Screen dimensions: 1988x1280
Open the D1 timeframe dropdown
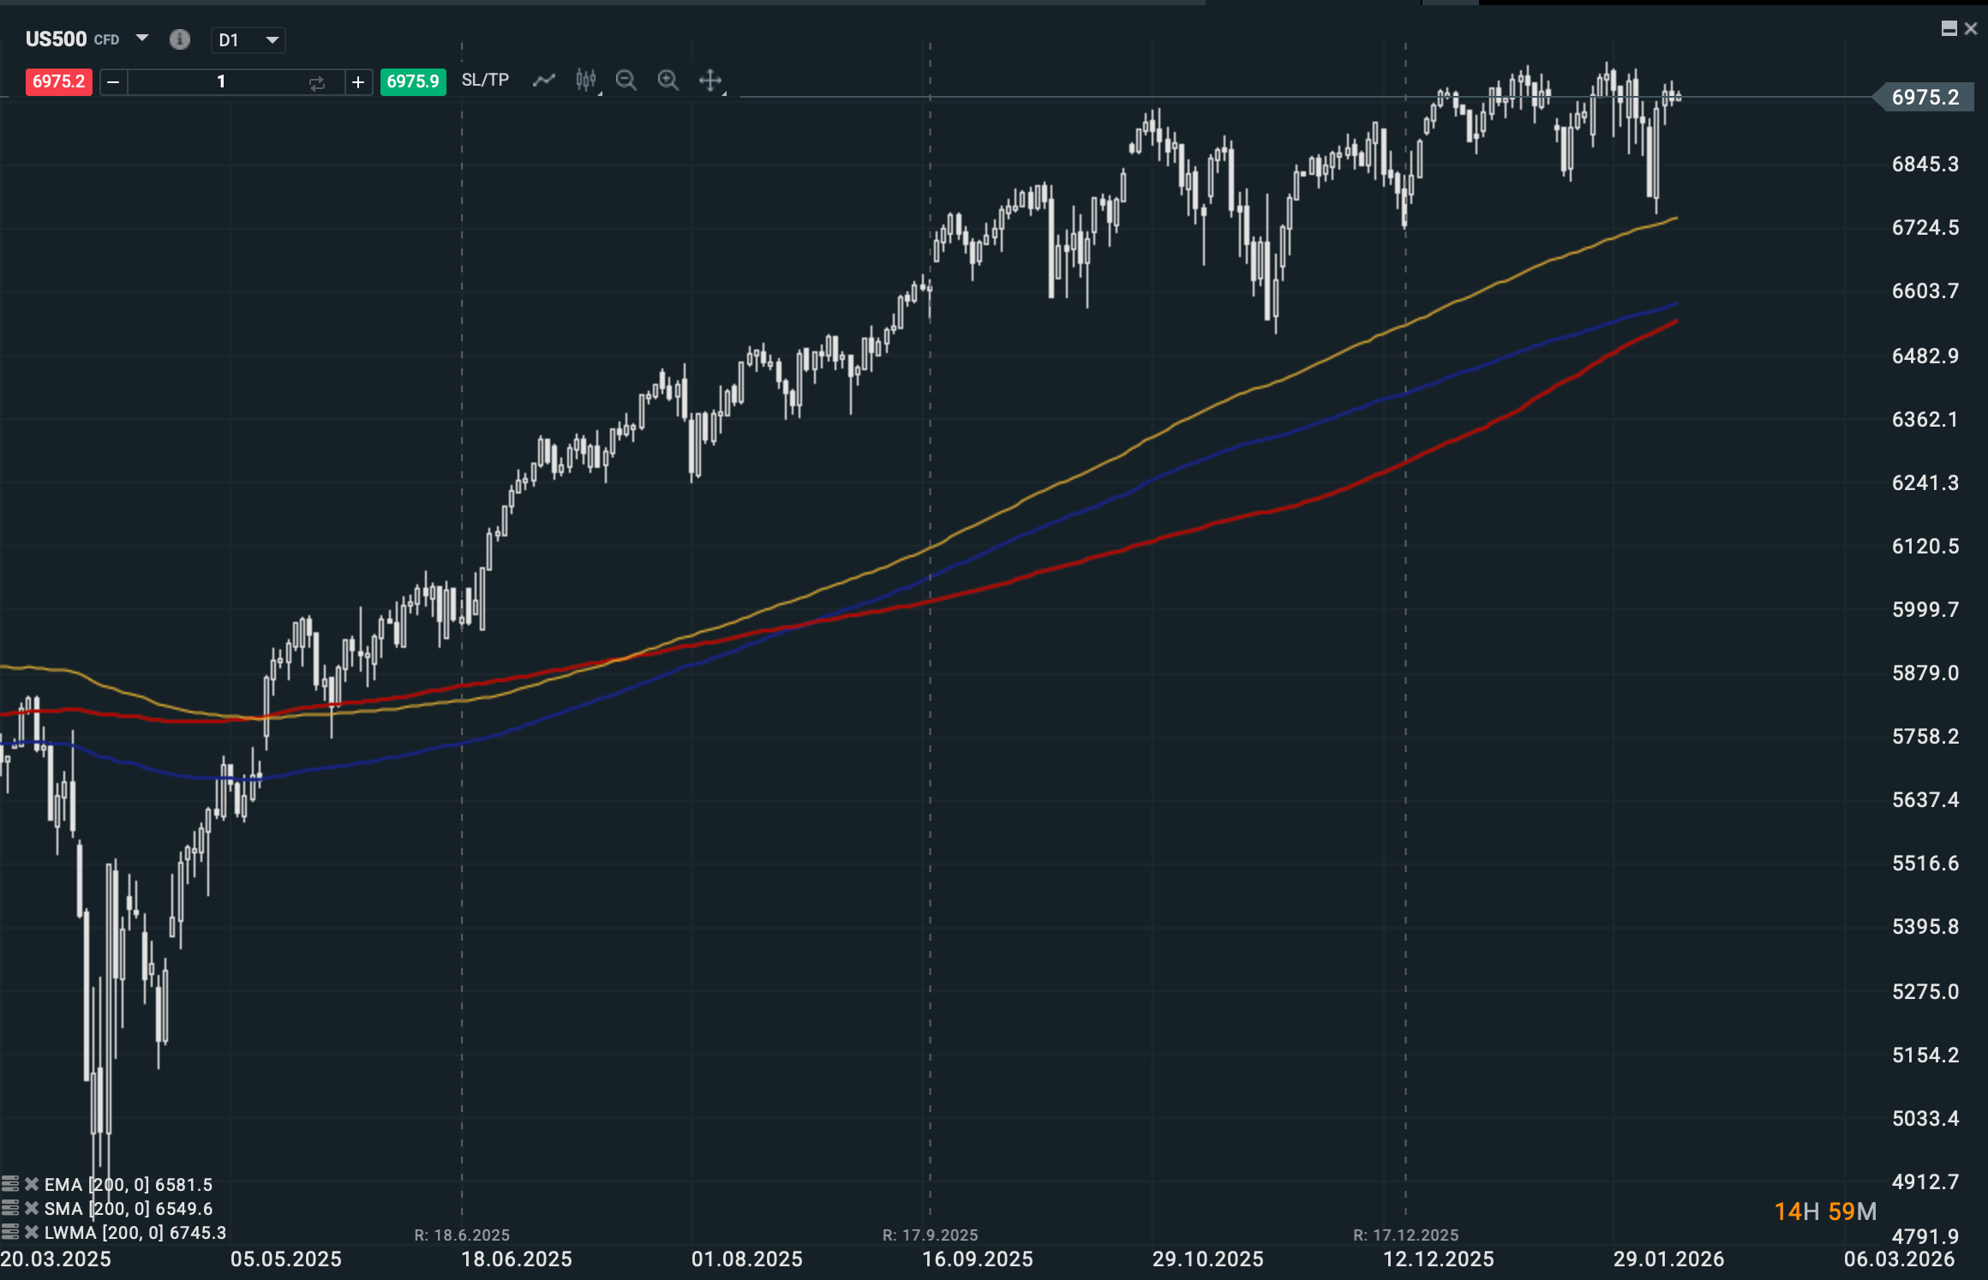248,39
